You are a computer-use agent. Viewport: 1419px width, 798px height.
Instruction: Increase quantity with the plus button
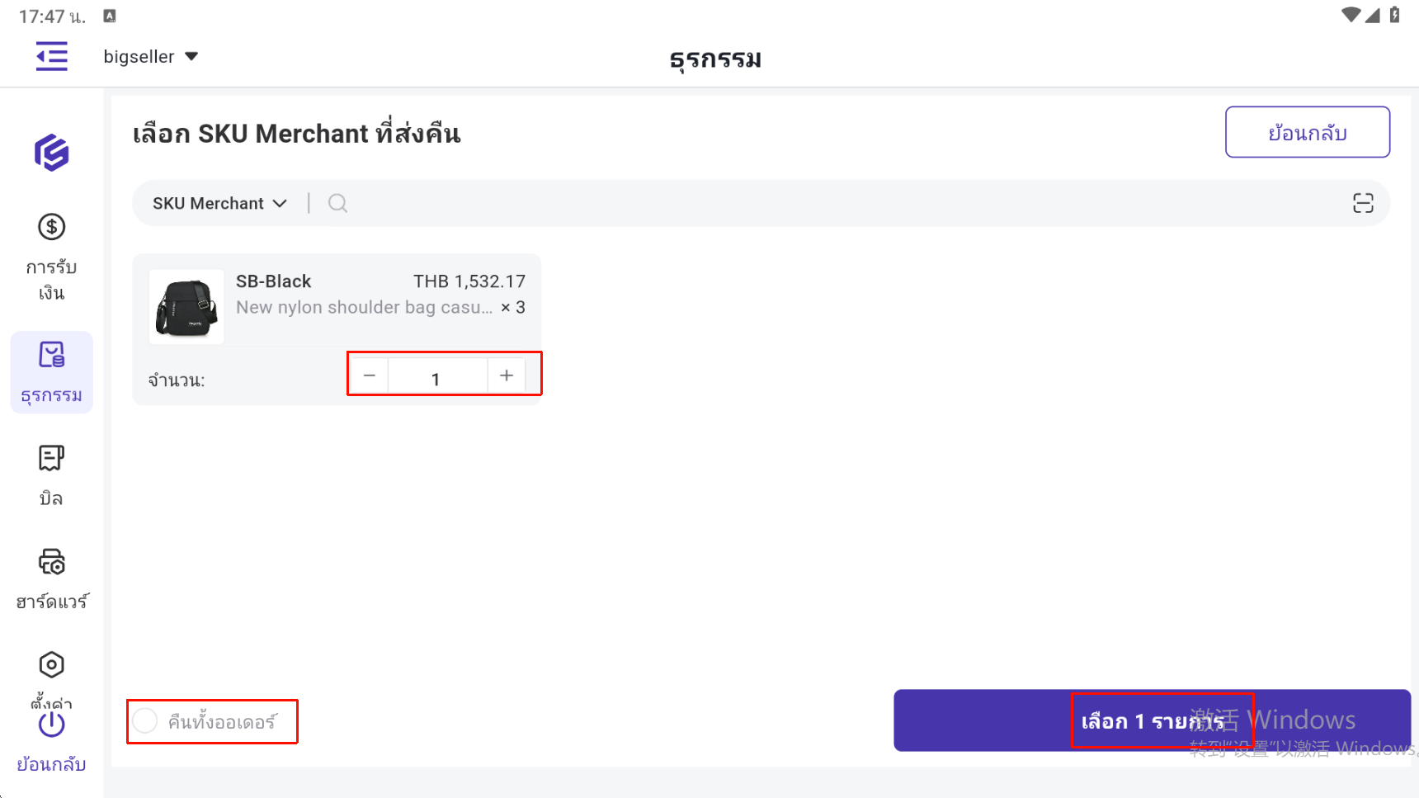click(507, 375)
